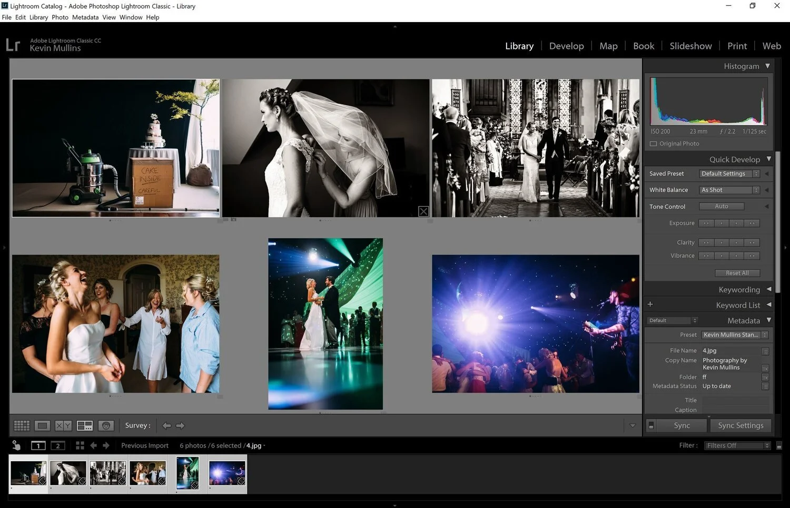Click Reset All in Quick Develop
Viewport: 790px width, 508px height.
click(737, 272)
